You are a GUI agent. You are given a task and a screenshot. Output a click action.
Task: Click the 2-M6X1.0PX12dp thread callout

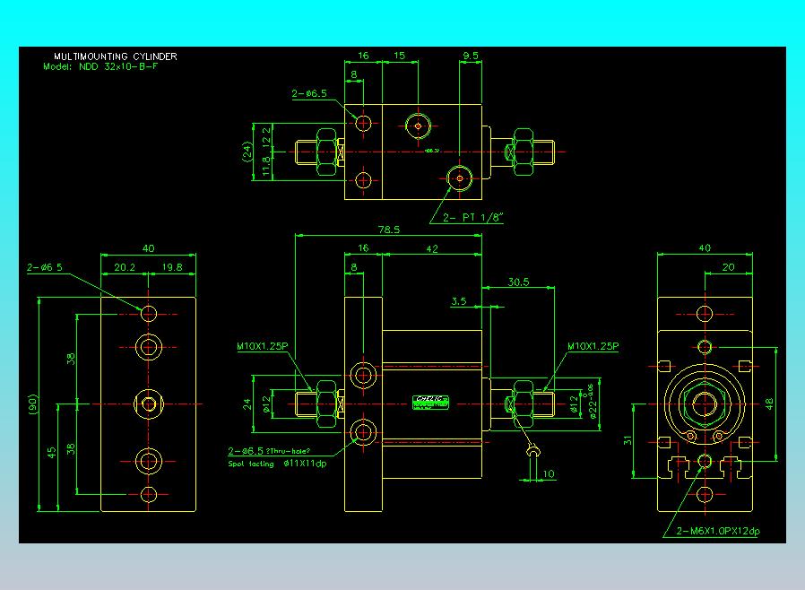pyautogui.click(x=718, y=531)
